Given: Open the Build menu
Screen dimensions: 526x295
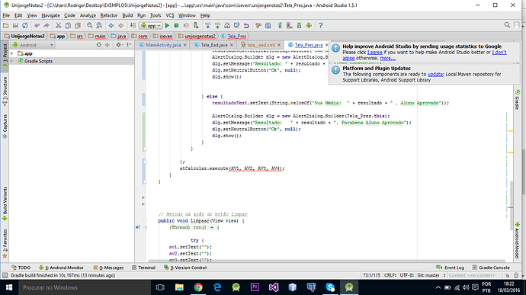Looking at the screenshot, I should click(127, 15).
